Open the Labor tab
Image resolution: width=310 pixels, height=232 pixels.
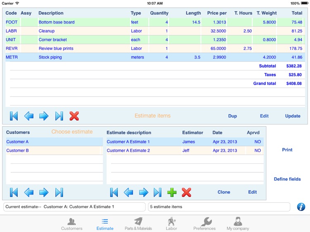171,224
